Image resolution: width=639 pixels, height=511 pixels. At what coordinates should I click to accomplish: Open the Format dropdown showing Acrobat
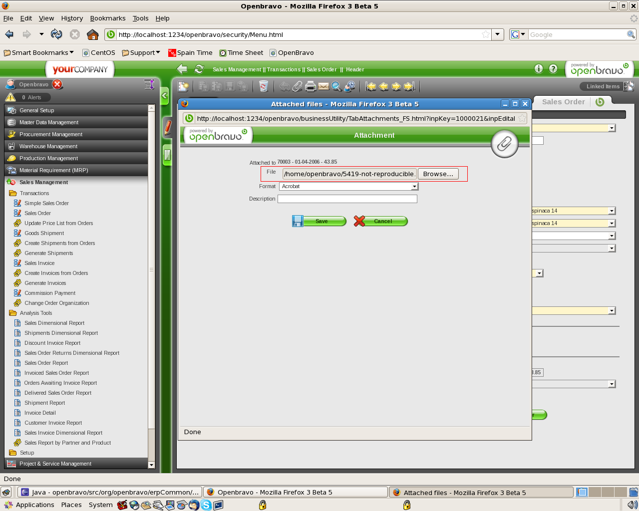pyautogui.click(x=348, y=186)
